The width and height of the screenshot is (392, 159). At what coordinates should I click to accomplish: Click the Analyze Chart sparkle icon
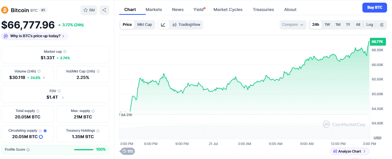pyautogui.click(x=335, y=151)
